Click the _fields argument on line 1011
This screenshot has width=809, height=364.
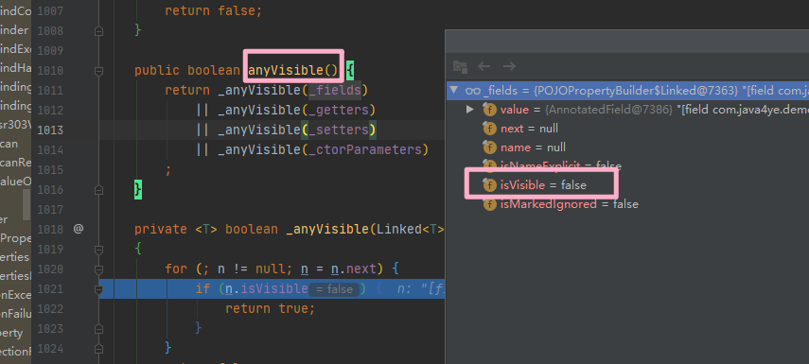click(334, 91)
